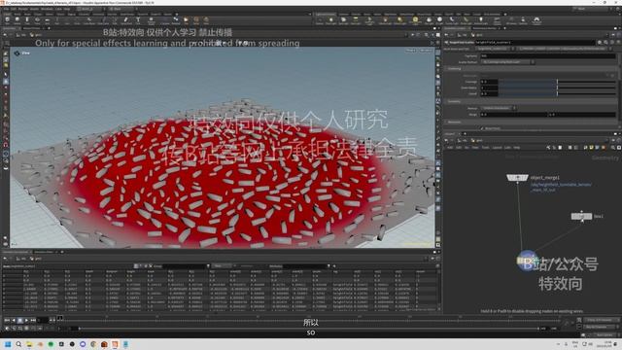Choose the Curve Bezier shelf tool
622x350 pixels.
tap(89, 19)
